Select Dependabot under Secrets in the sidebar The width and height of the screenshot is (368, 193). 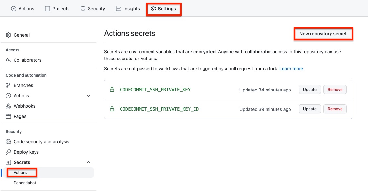25,183
